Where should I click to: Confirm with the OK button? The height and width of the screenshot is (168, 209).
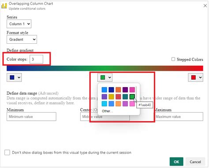click(x=176, y=162)
